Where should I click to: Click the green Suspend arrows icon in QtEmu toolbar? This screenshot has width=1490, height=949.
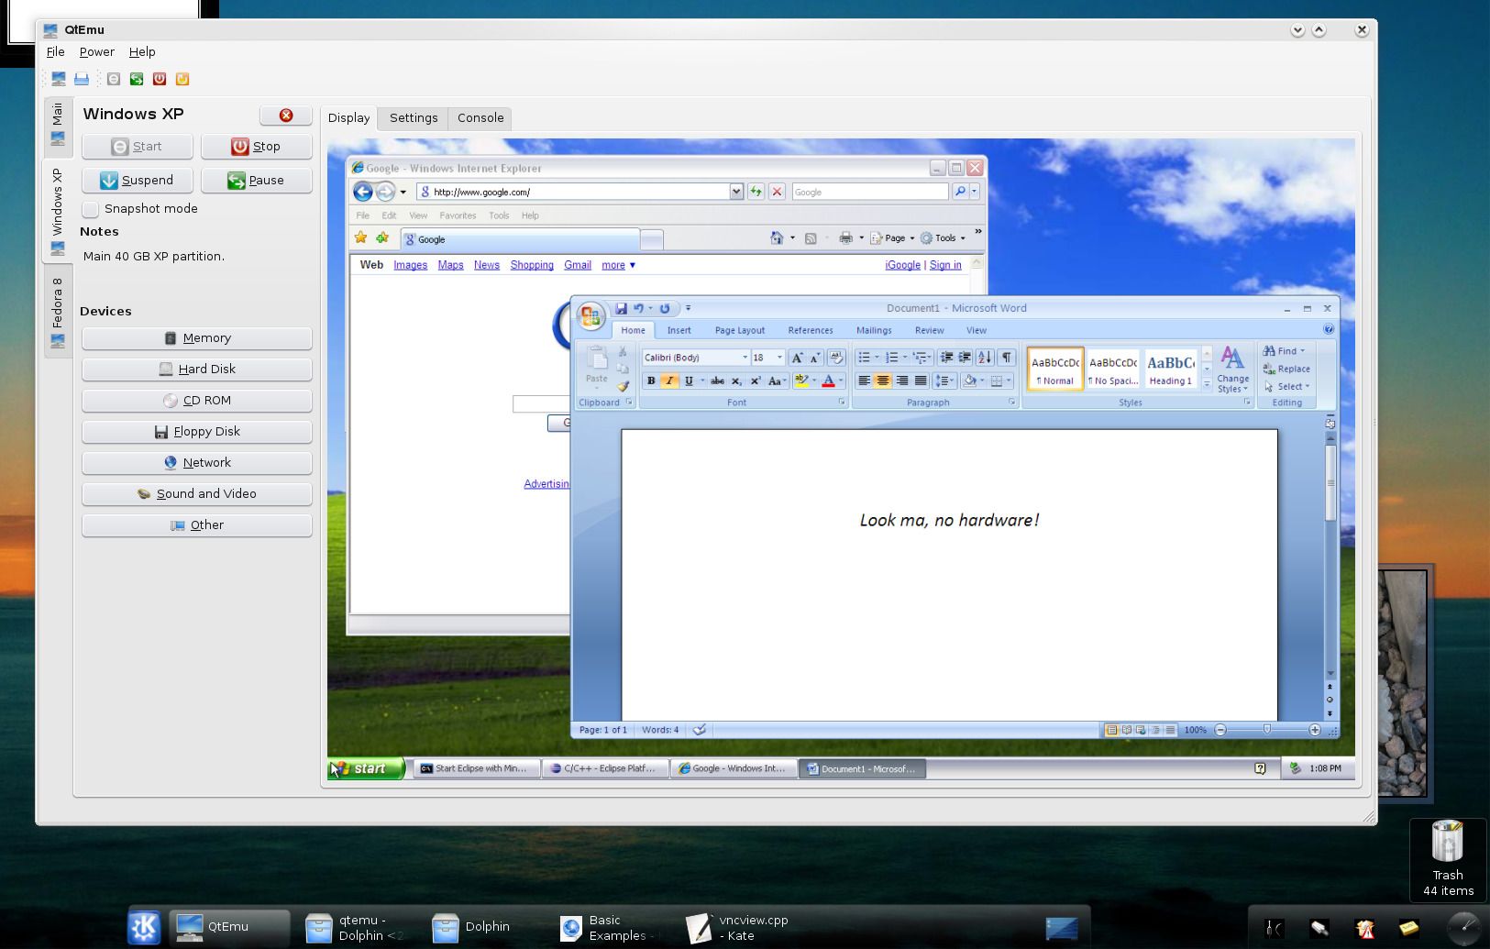[x=137, y=79]
